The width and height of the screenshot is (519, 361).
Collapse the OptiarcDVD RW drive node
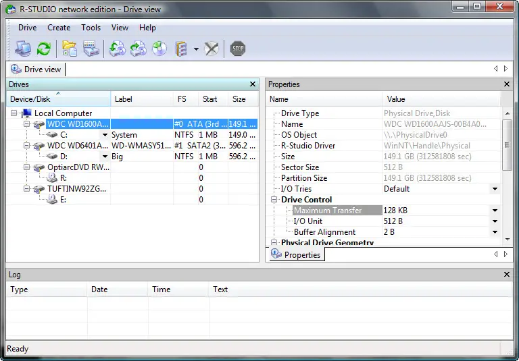(26, 167)
